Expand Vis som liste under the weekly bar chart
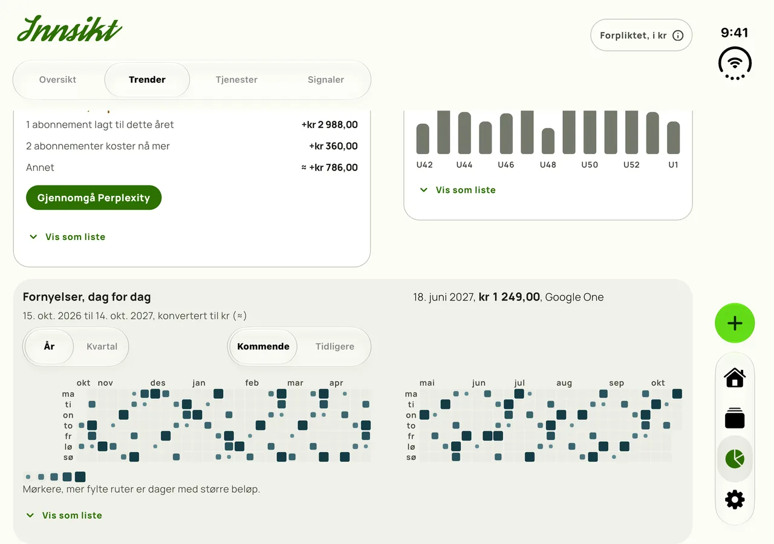This screenshot has width=774, height=544. [458, 190]
